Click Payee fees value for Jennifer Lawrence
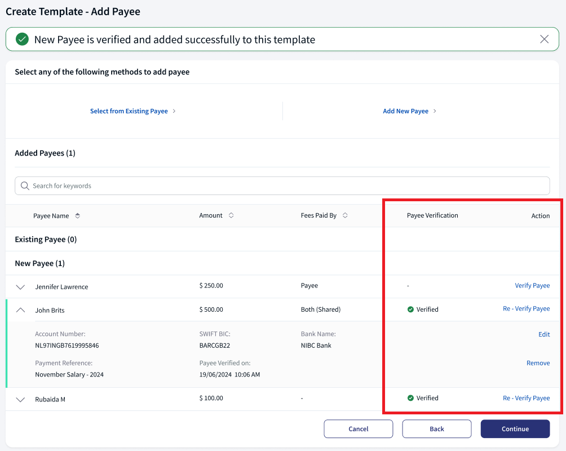The image size is (566, 451). click(309, 285)
